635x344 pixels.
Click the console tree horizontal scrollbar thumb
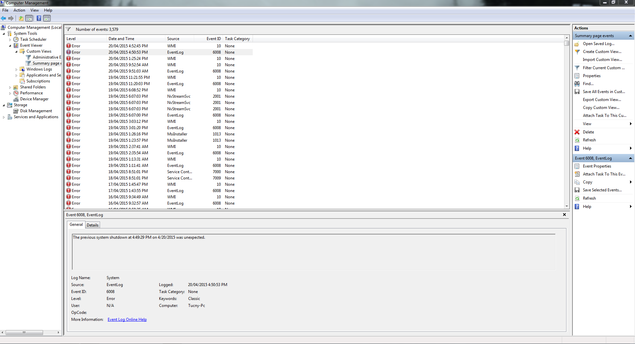coord(24,332)
